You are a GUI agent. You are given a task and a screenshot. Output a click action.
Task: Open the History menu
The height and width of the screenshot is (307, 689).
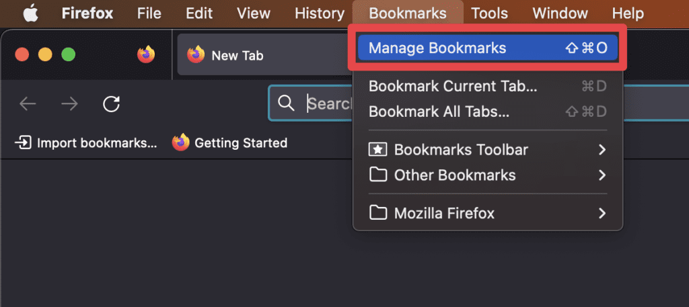[x=319, y=13]
